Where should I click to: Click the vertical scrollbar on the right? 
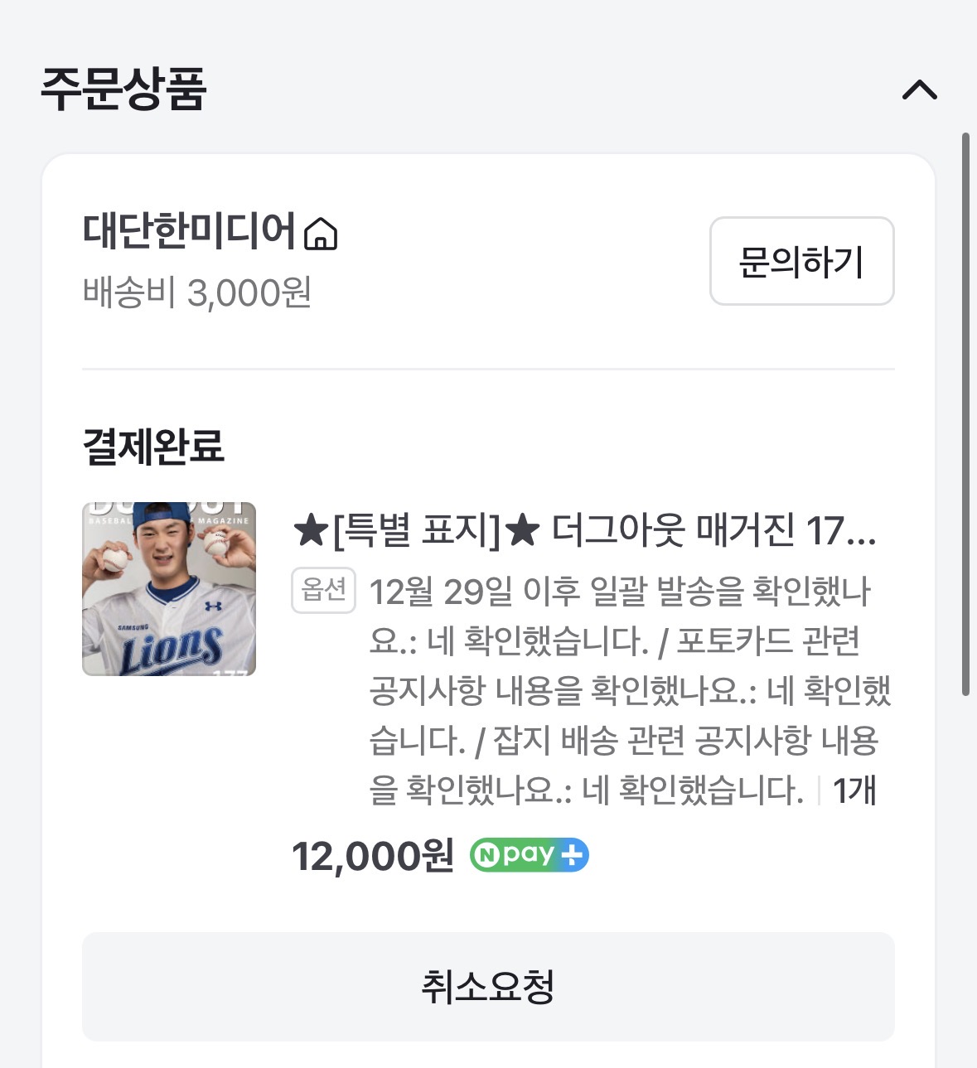965,414
